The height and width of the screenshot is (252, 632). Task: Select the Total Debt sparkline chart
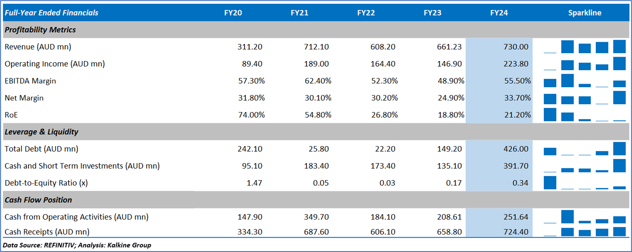(584, 149)
